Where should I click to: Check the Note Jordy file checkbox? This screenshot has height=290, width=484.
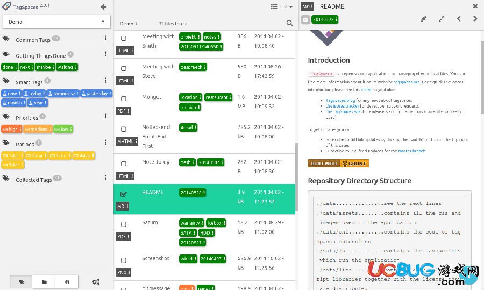124,164
